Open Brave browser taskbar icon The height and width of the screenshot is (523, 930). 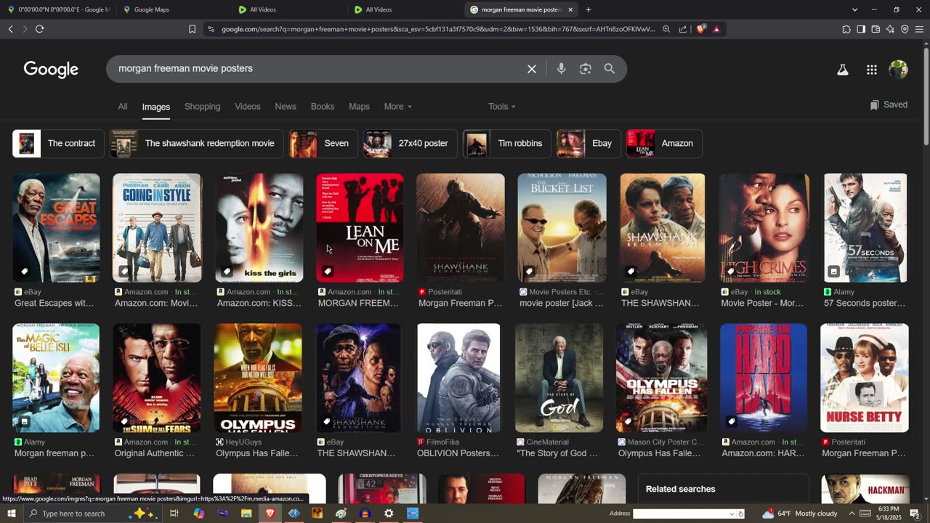(270, 514)
